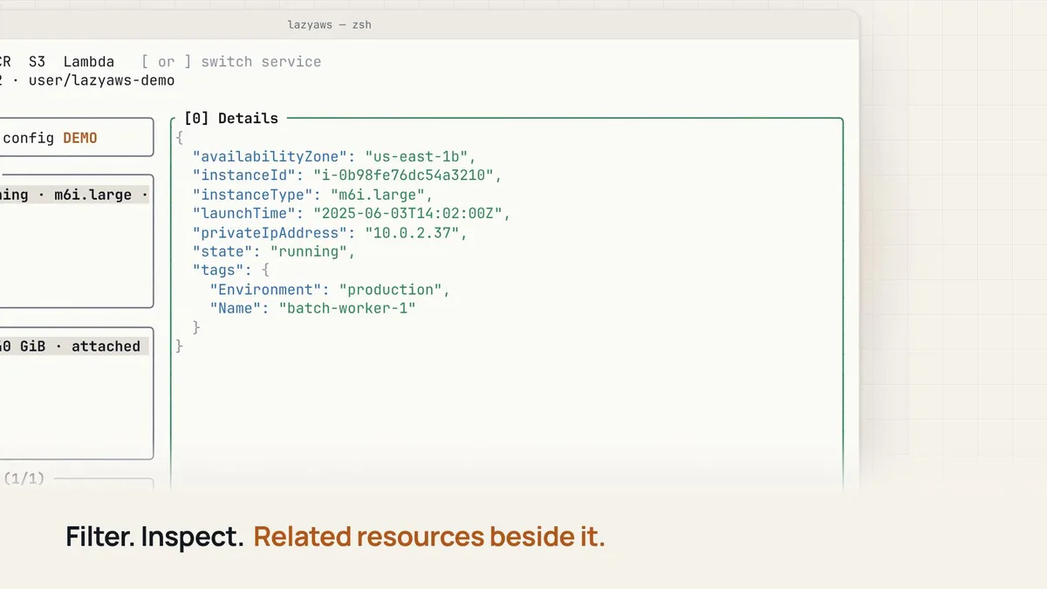Click the DEMO config label
1047x589 pixels.
click(80, 138)
